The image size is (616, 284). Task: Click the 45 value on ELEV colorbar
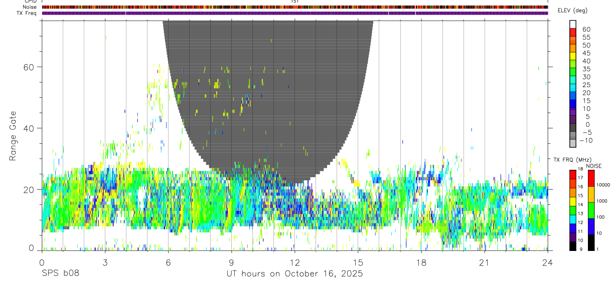tap(586, 53)
